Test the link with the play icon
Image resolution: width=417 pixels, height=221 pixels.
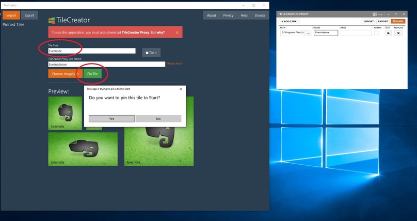(388, 33)
